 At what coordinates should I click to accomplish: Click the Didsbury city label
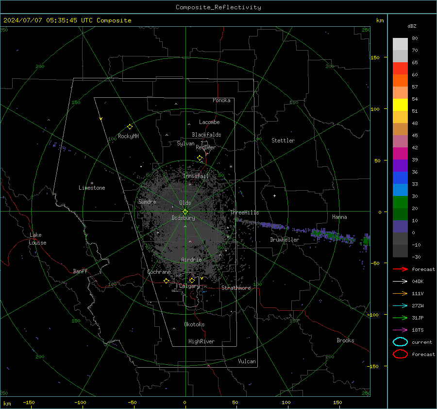pos(184,218)
